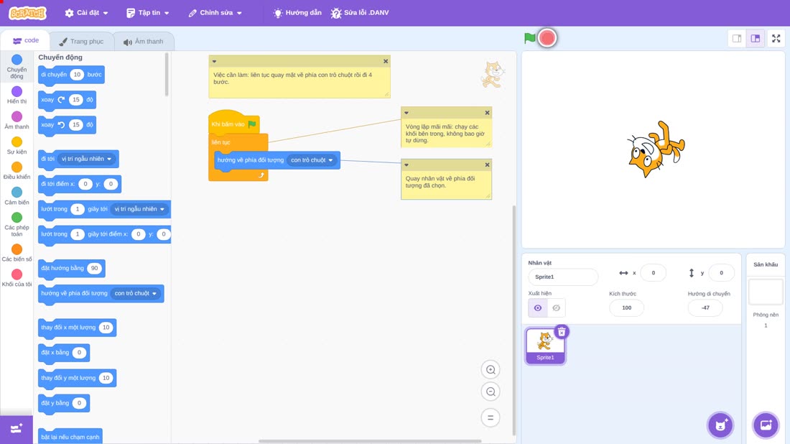790x444 pixels.
Task: Select the Các phép toán block category
Action: [x=17, y=224]
